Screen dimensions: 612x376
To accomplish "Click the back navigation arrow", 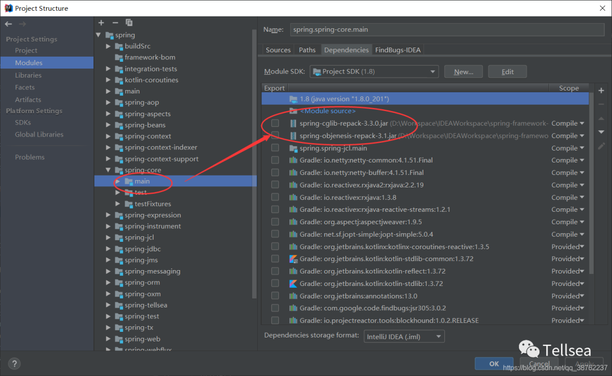I will coord(8,24).
